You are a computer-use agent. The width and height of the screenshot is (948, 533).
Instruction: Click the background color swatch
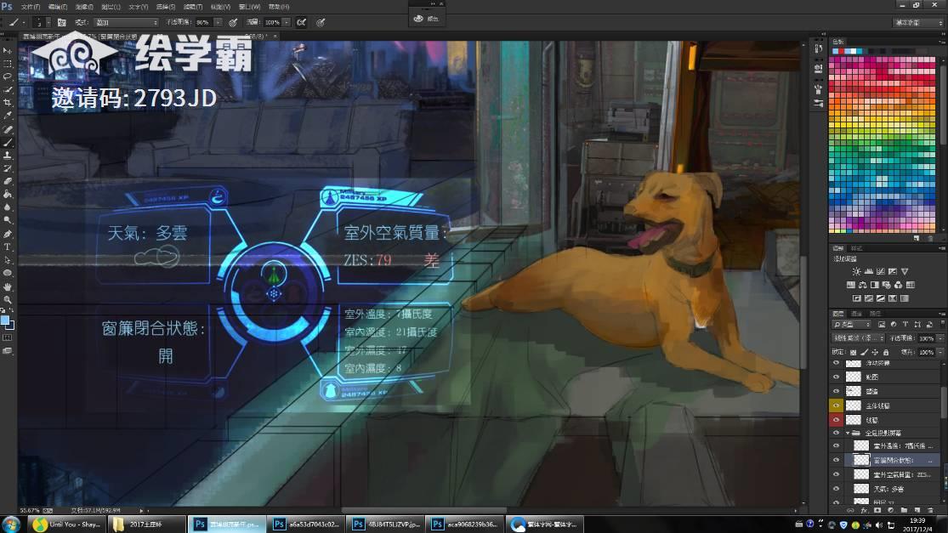coord(11,326)
